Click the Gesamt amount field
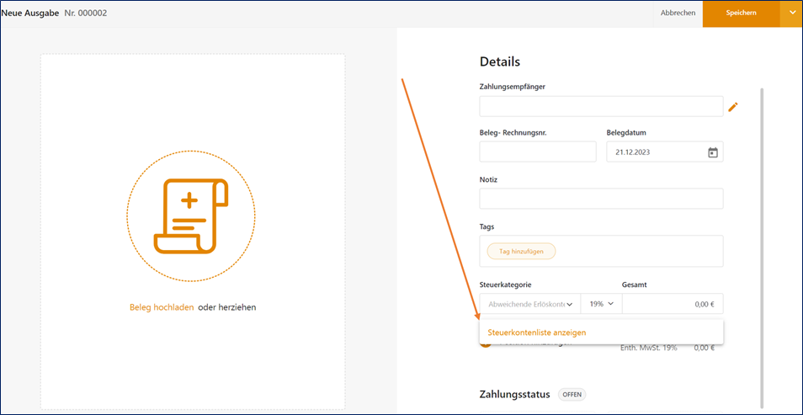 tap(673, 304)
